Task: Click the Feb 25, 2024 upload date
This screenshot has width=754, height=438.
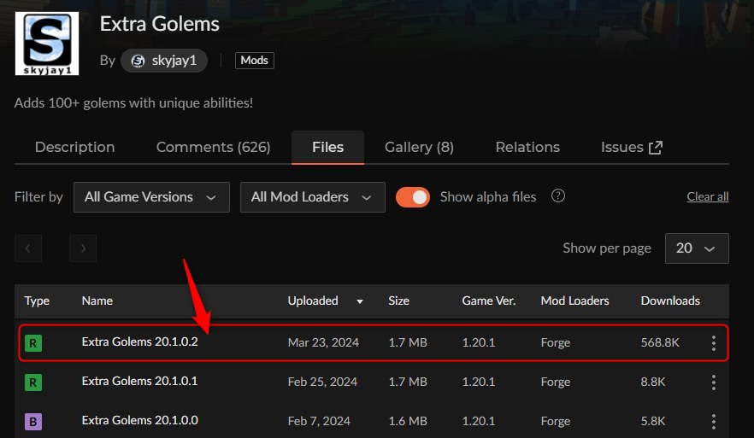Action: click(322, 382)
